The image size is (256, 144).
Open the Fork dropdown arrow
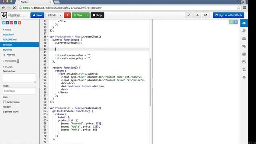60,15
